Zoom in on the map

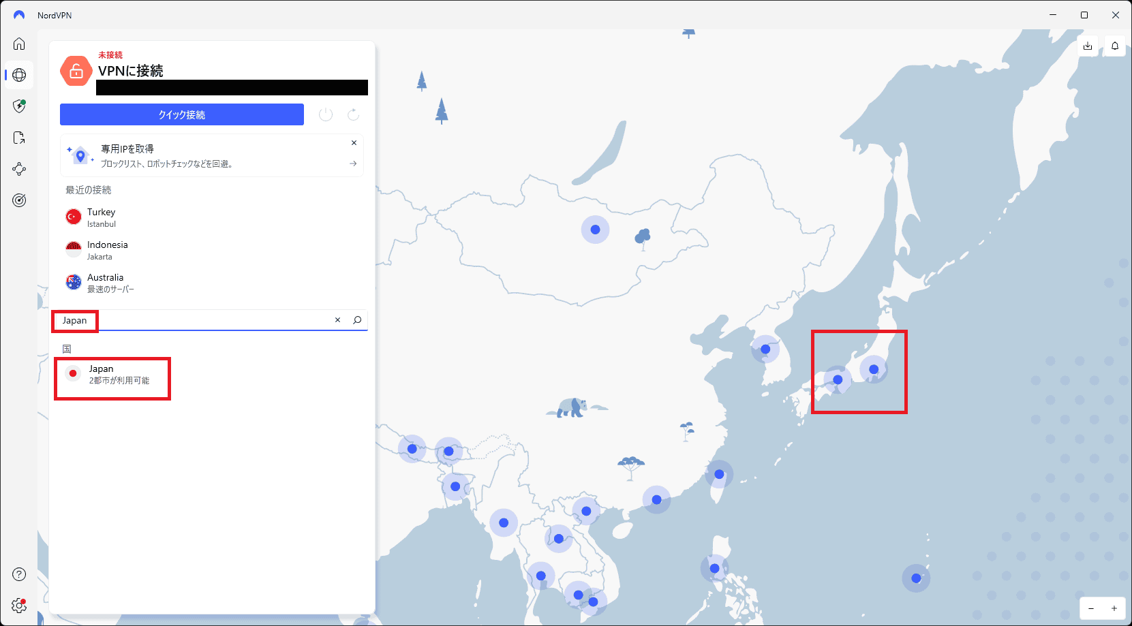[x=1114, y=608]
